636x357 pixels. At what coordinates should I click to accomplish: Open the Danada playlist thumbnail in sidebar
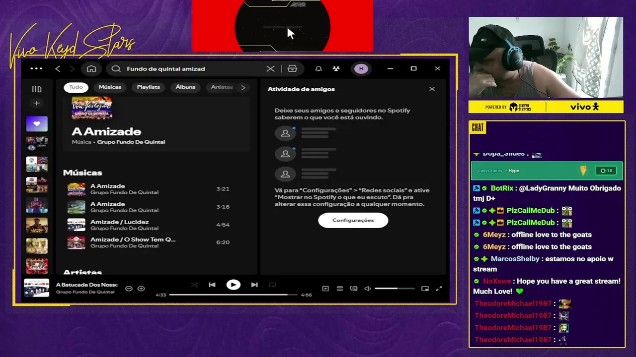(37, 266)
